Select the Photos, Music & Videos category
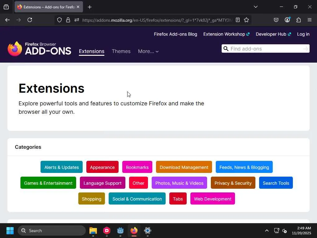The image size is (317, 238). click(x=179, y=183)
